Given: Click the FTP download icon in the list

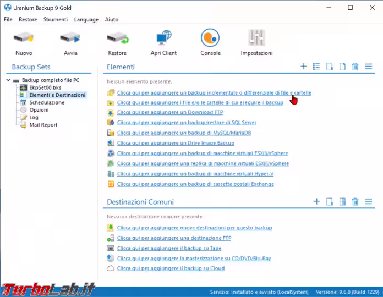Looking at the screenshot, I should pos(111,113).
